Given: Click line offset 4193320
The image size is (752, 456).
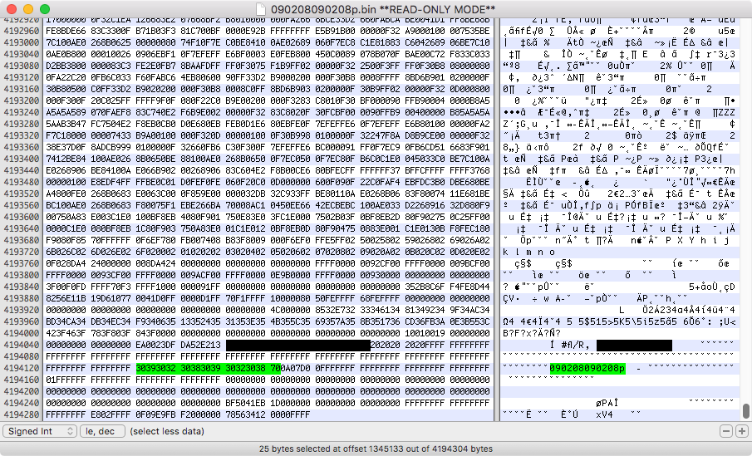Looking at the screenshot, I should tap(22, 135).
